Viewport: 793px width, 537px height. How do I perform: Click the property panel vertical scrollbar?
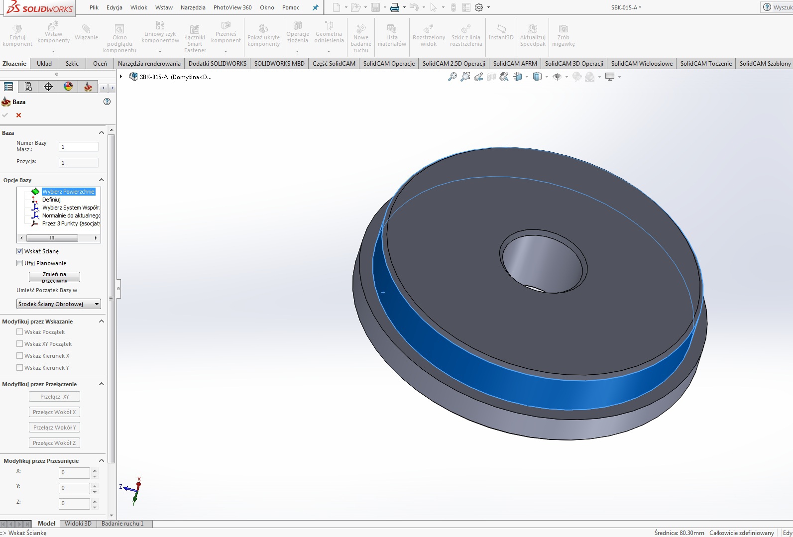pyautogui.click(x=112, y=299)
